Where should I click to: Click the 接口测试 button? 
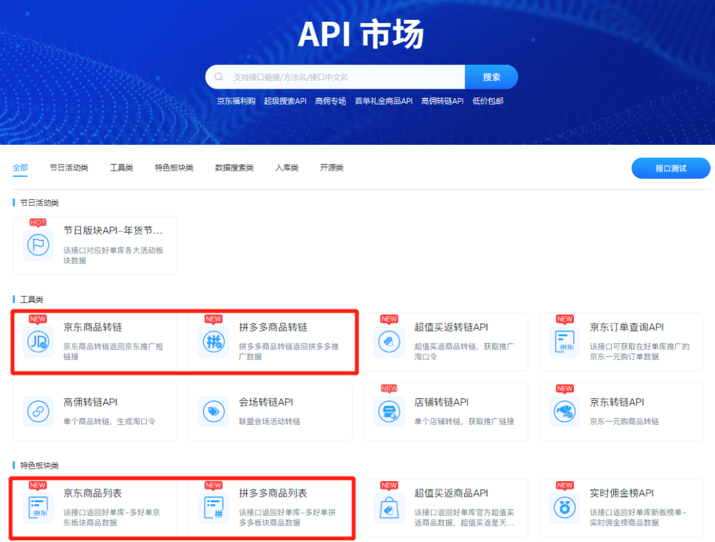[671, 168]
